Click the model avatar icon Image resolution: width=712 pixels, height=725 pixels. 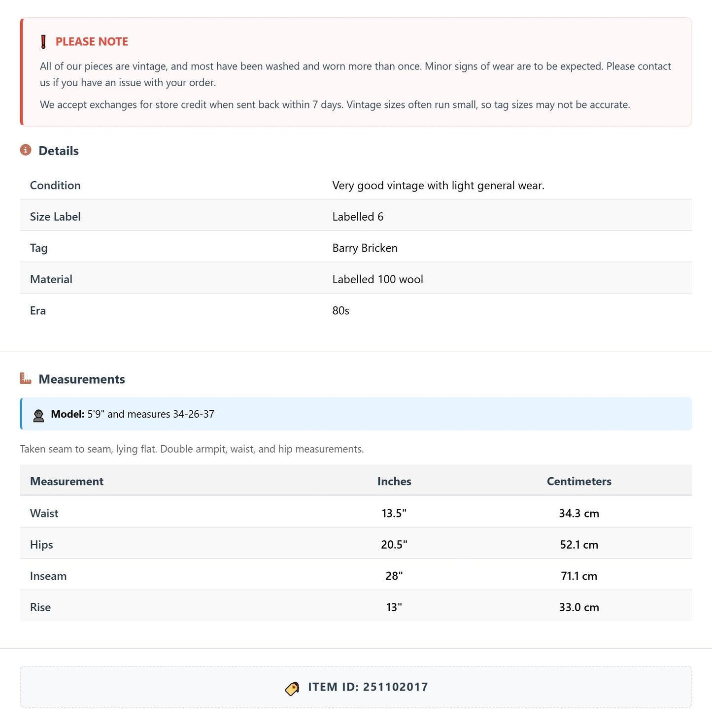pos(38,415)
